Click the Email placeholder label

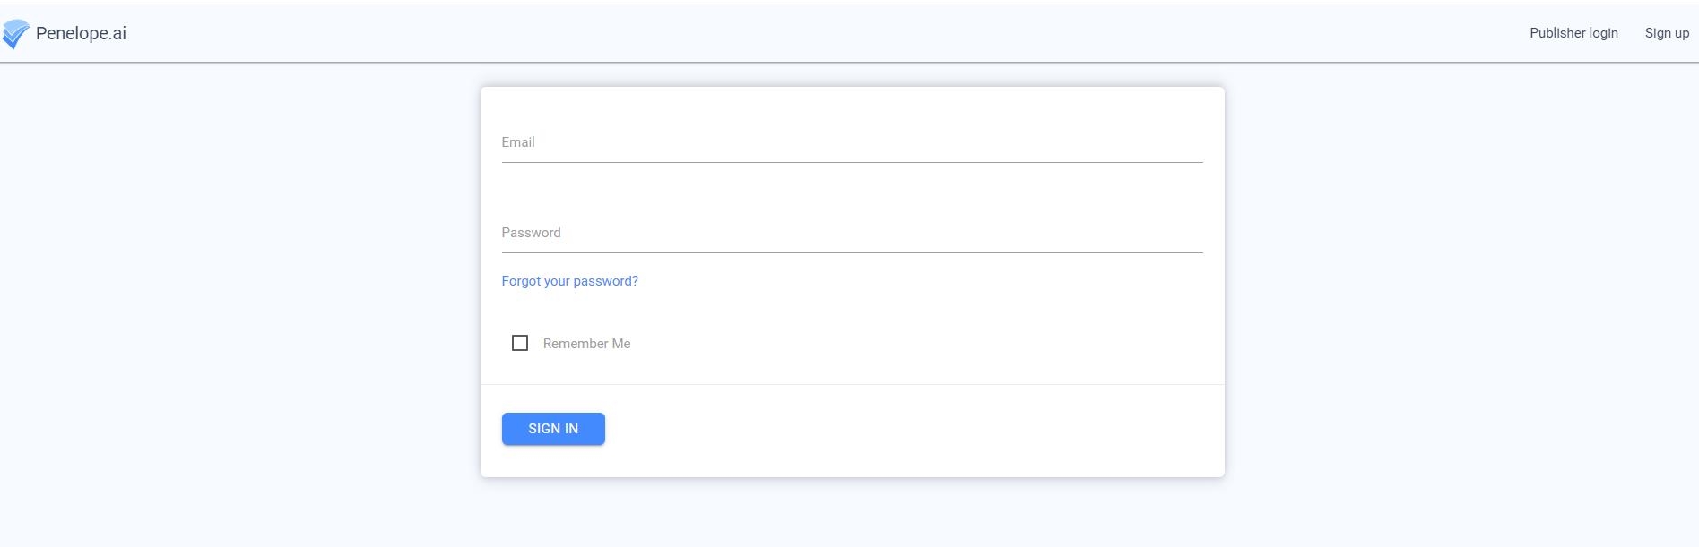point(518,142)
